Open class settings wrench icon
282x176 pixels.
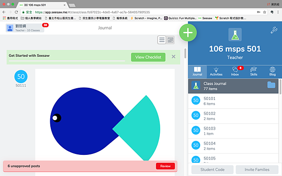click(274, 30)
